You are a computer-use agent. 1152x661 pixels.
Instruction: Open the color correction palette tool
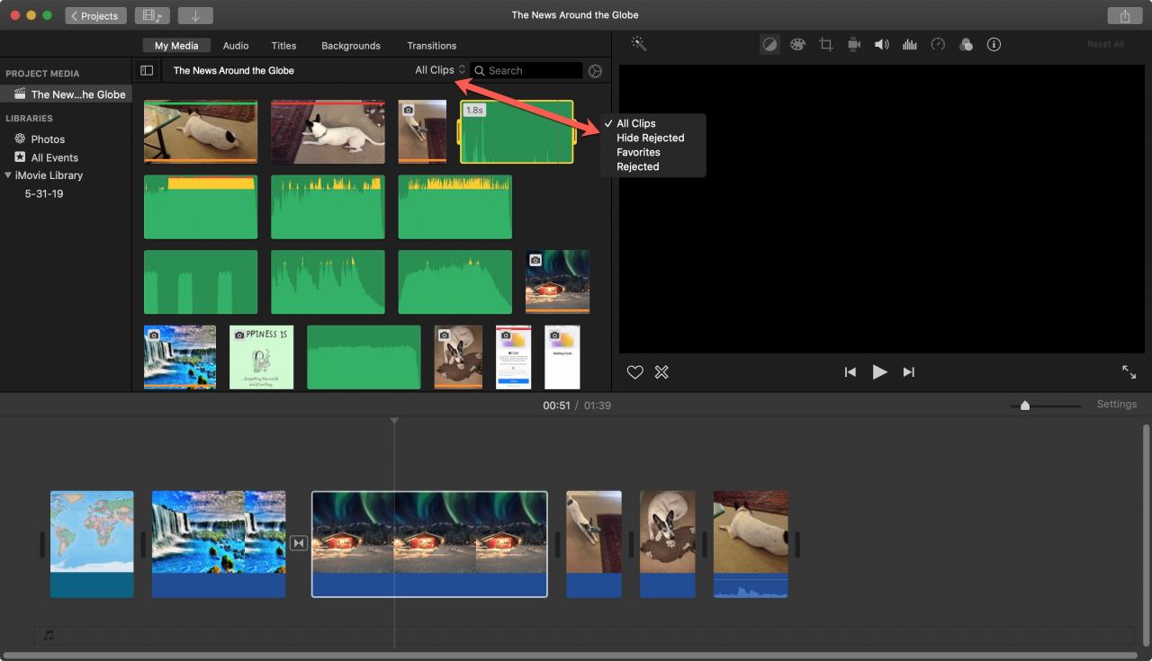tap(797, 44)
